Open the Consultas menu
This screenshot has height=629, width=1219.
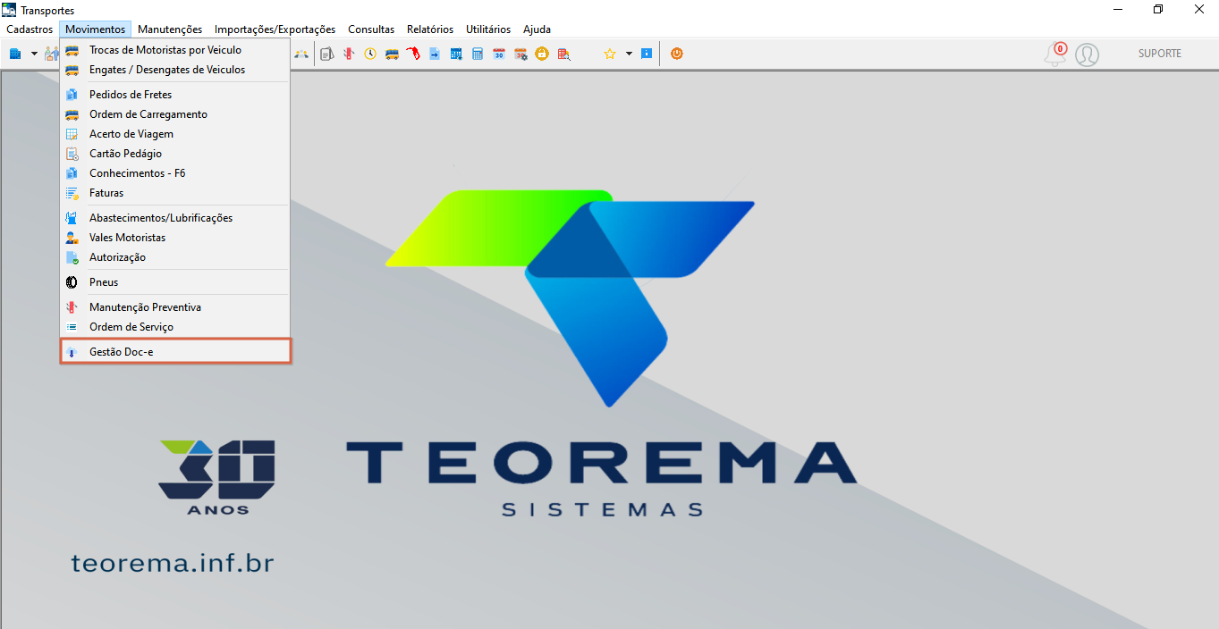coord(371,29)
